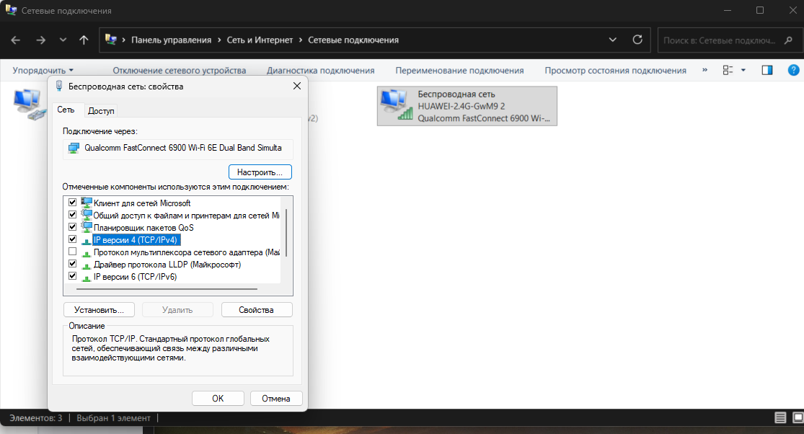Go forward with the right arrow button
The image size is (804, 434).
tap(40, 40)
